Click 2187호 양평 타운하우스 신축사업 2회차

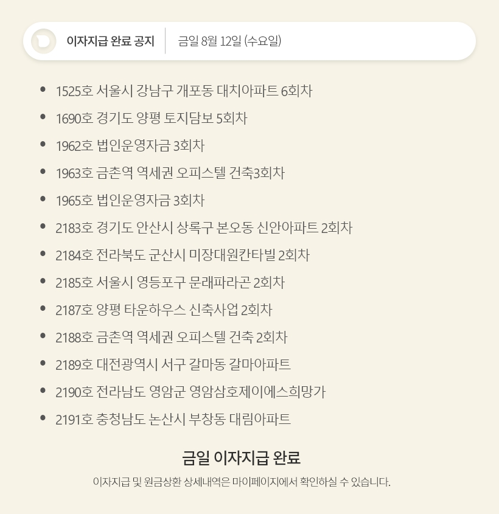click(163, 310)
